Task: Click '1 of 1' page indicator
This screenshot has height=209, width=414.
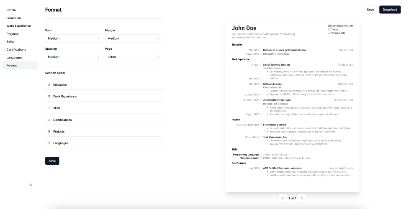Action: coord(292,198)
